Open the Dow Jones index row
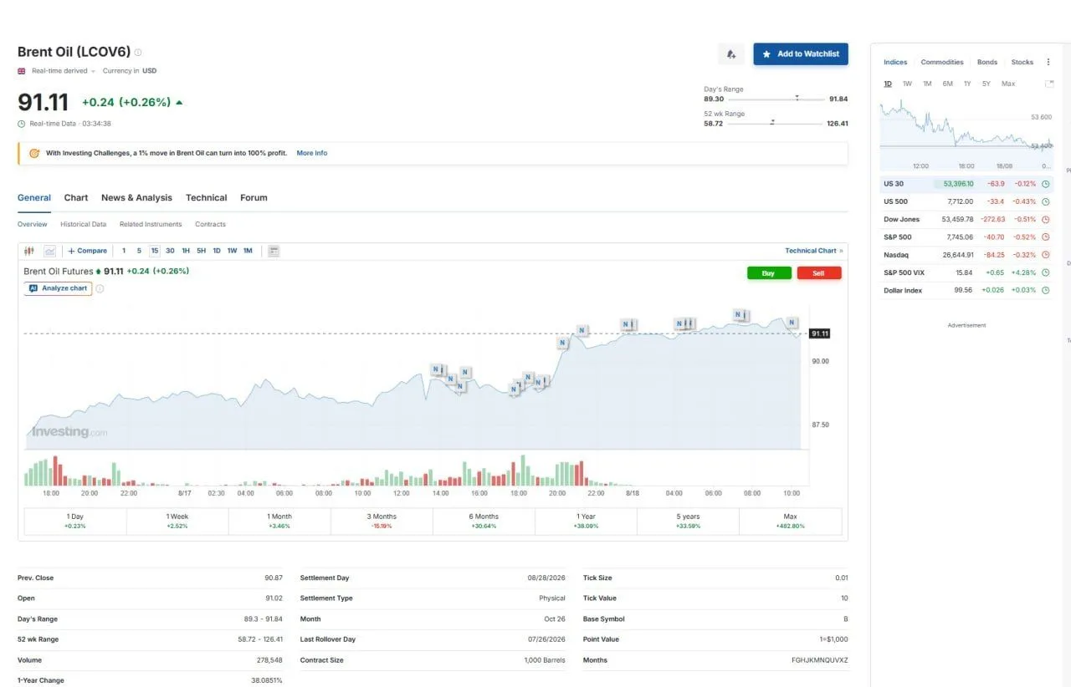Image resolution: width=1071 pixels, height=687 pixels. click(x=966, y=219)
